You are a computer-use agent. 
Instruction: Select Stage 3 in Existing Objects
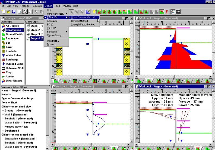35,34
